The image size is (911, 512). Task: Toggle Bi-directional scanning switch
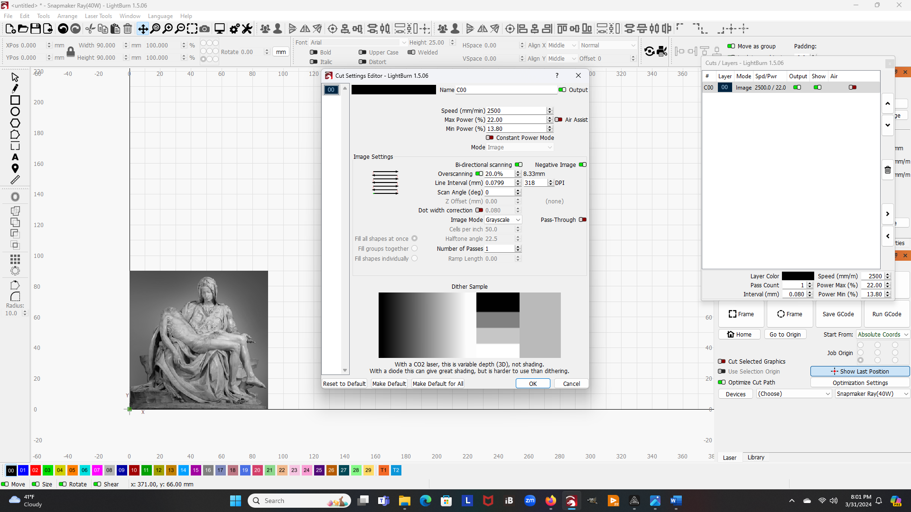[519, 165]
